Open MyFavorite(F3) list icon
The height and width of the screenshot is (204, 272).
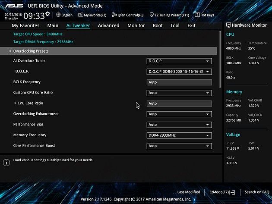click(x=80, y=15)
